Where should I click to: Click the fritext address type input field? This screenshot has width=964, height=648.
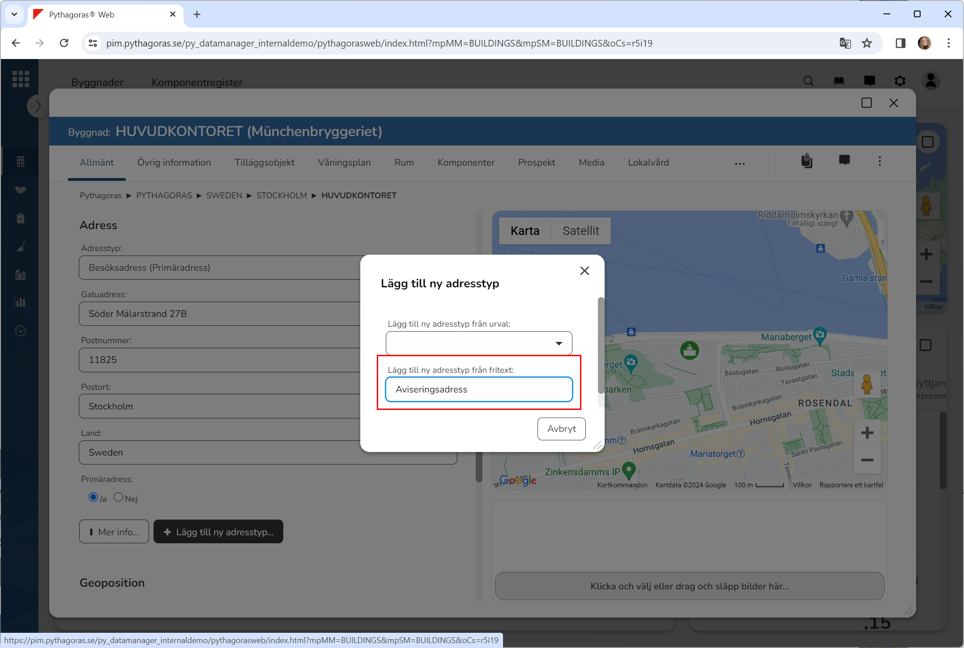[x=478, y=389]
